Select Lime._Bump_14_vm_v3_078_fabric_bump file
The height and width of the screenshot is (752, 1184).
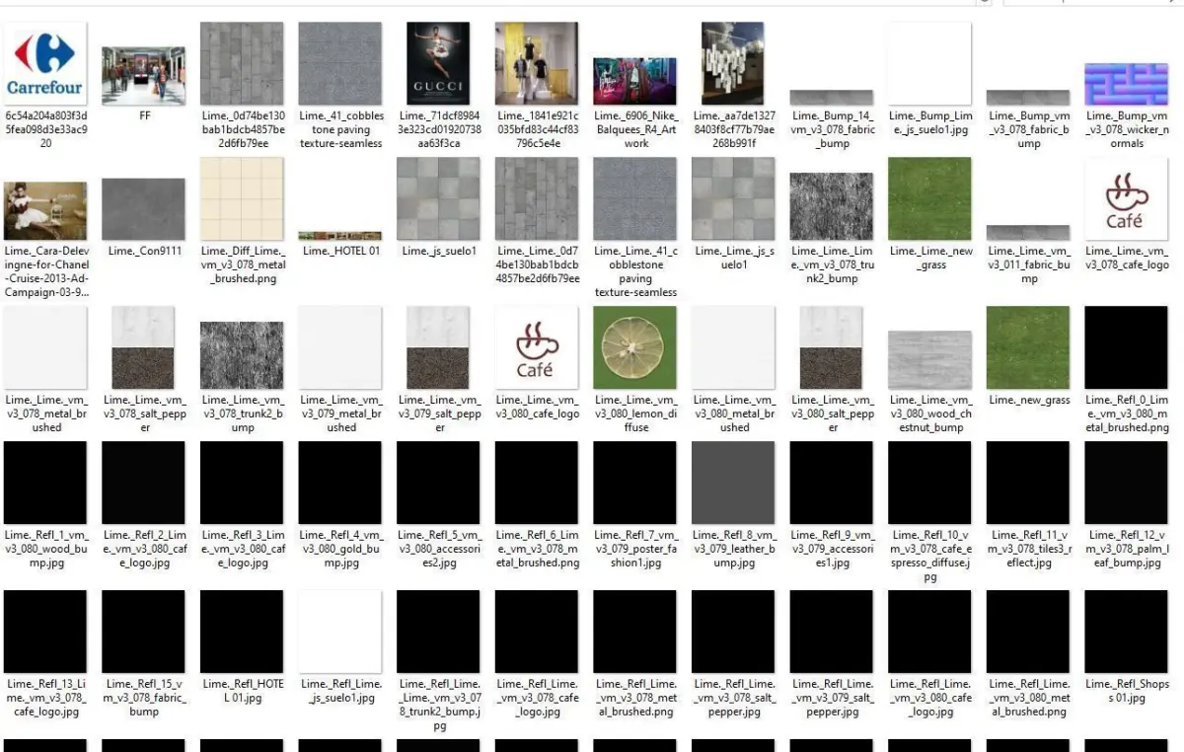coord(832,98)
